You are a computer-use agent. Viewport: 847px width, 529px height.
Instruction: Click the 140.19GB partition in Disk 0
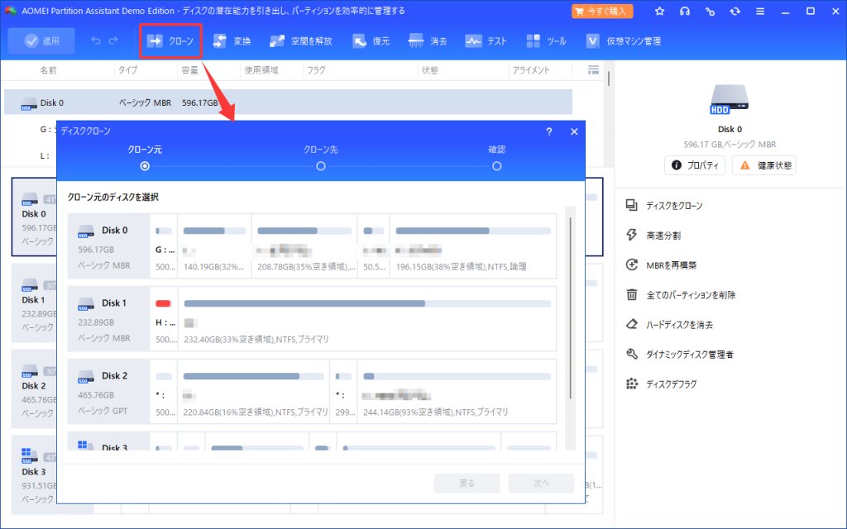[x=214, y=246]
